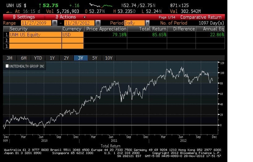The image size is (253, 162).
Task: Expand the Period Daily dropdown arrow
Action: pyautogui.click(x=147, y=23)
